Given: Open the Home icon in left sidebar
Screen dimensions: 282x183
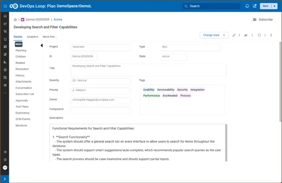Looking at the screenshot, I should coord(5,16).
